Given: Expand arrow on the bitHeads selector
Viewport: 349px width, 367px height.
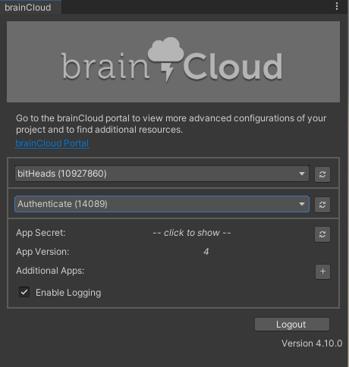Looking at the screenshot, I should tap(301, 174).
